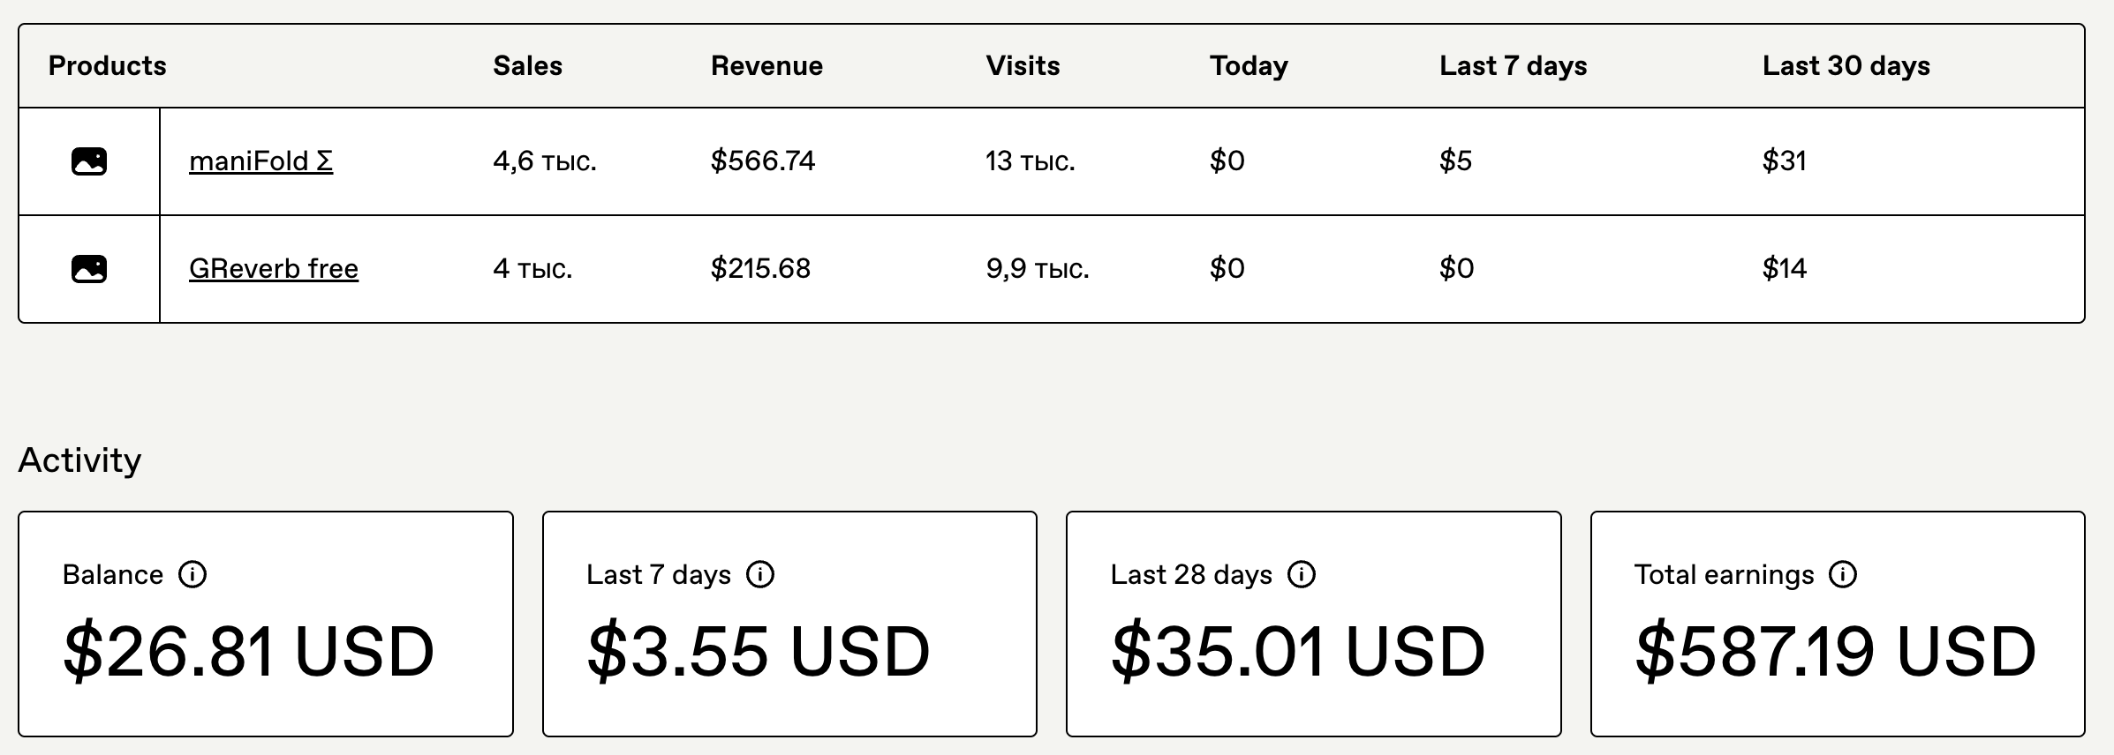This screenshot has height=755, width=2114.
Task: Click the GReverb free product image icon
Action: click(x=89, y=269)
